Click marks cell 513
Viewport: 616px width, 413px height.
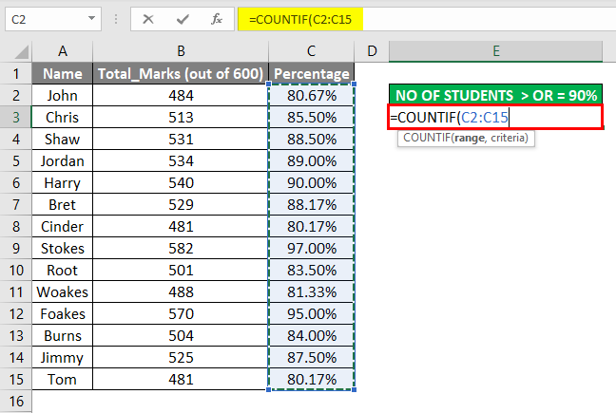pyautogui.click(x=181, y=117)
